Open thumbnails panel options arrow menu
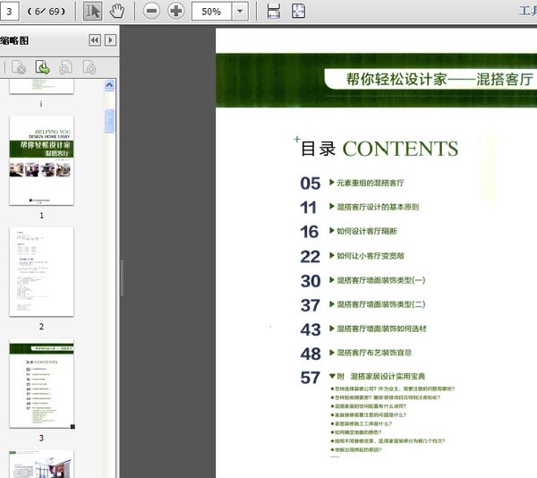Viewport: 537px width, 478px height. 110,40
